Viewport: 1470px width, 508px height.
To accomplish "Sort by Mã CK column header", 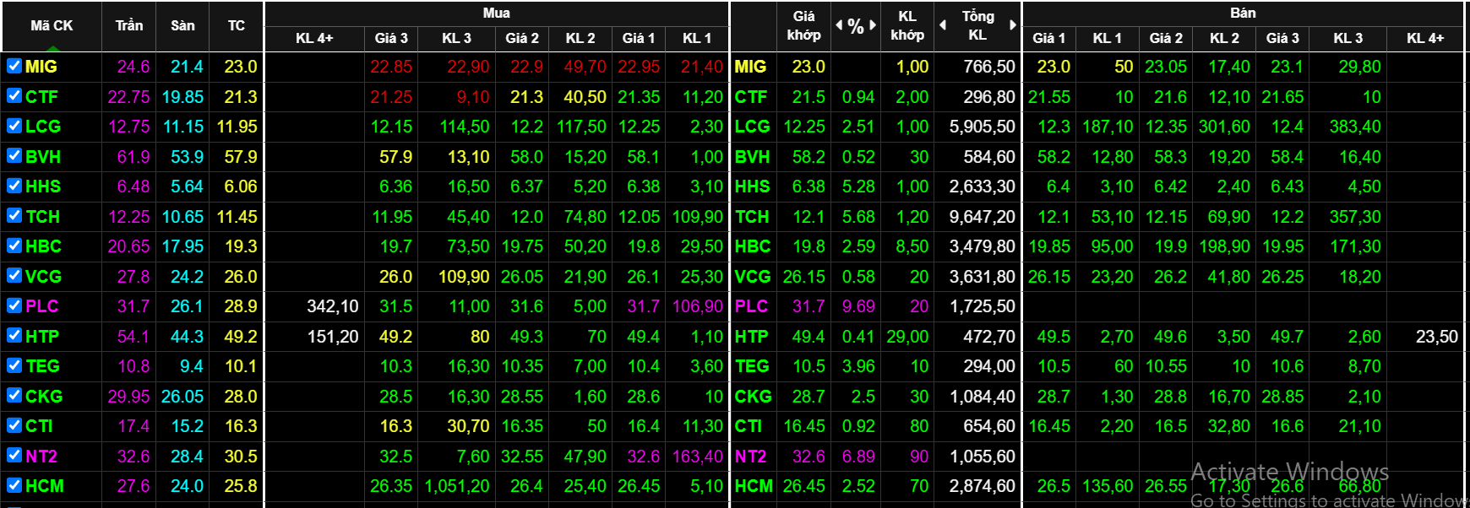I will tap(52, 25).
